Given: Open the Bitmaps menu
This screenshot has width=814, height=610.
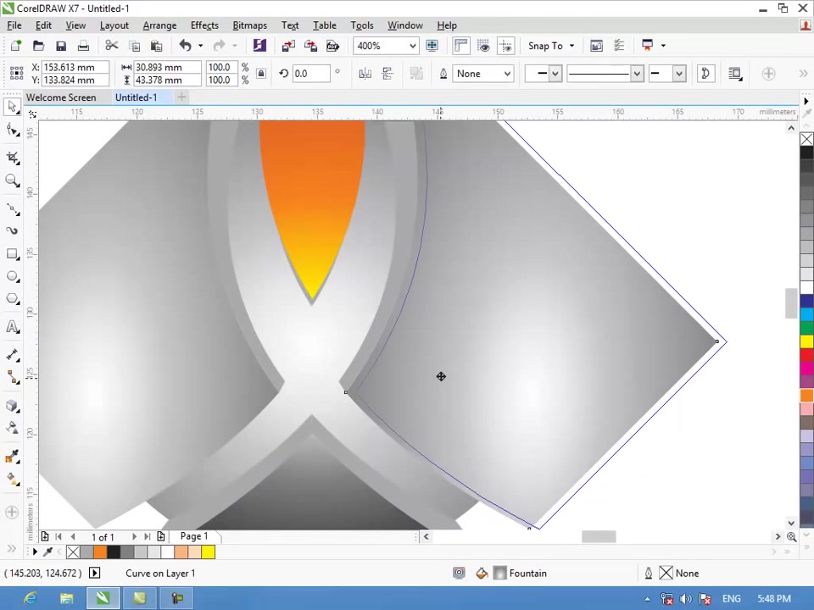Looking at the screenshot, I should click(x=249, y=25).
